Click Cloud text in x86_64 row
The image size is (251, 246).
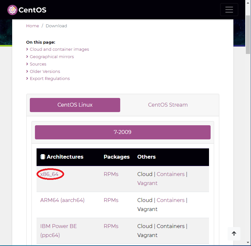coord(145,174)
